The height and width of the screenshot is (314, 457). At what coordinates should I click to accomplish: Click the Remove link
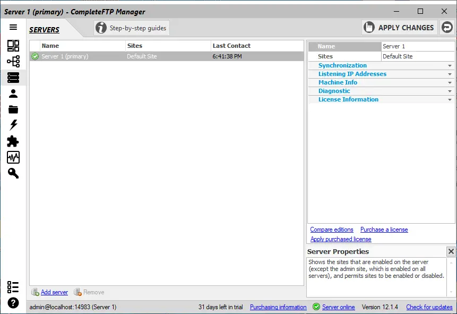click(x=93, y=292)
